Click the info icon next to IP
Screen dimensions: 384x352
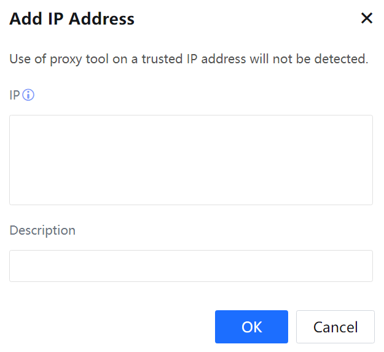[x=28, y=95]
